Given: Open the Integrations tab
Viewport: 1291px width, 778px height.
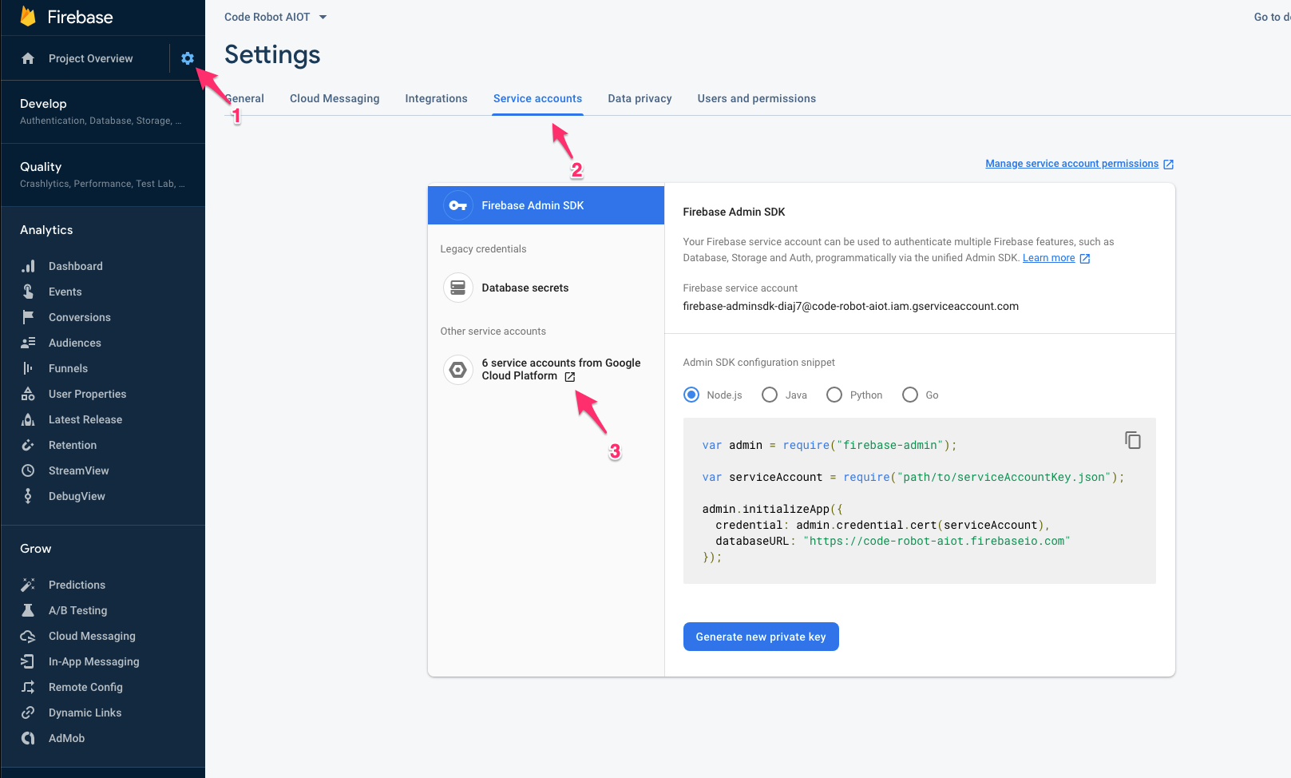Looking at the screenshot, I should 436,98.
